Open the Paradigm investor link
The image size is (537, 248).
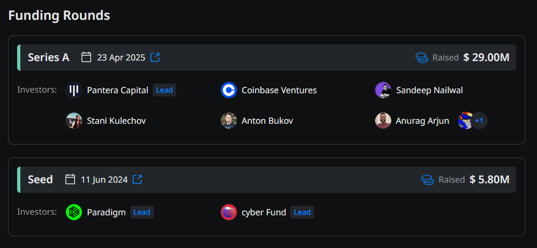(106, 212)
